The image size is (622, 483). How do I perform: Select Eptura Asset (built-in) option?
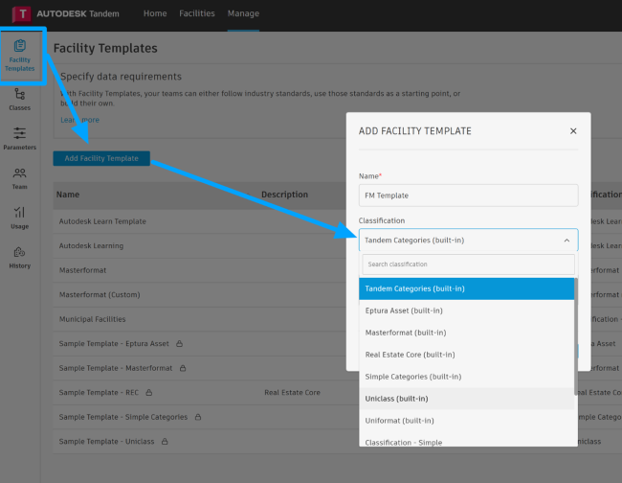pyautogui.click(x=467, y=310)
